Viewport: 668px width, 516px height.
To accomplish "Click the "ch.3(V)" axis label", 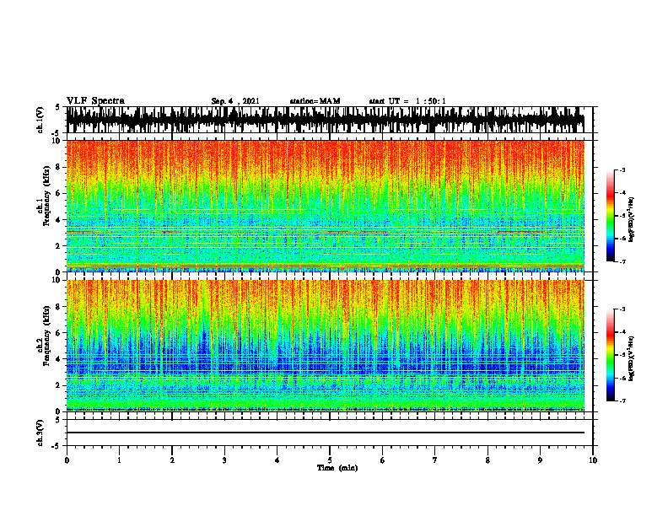I will tap(40, 433).
